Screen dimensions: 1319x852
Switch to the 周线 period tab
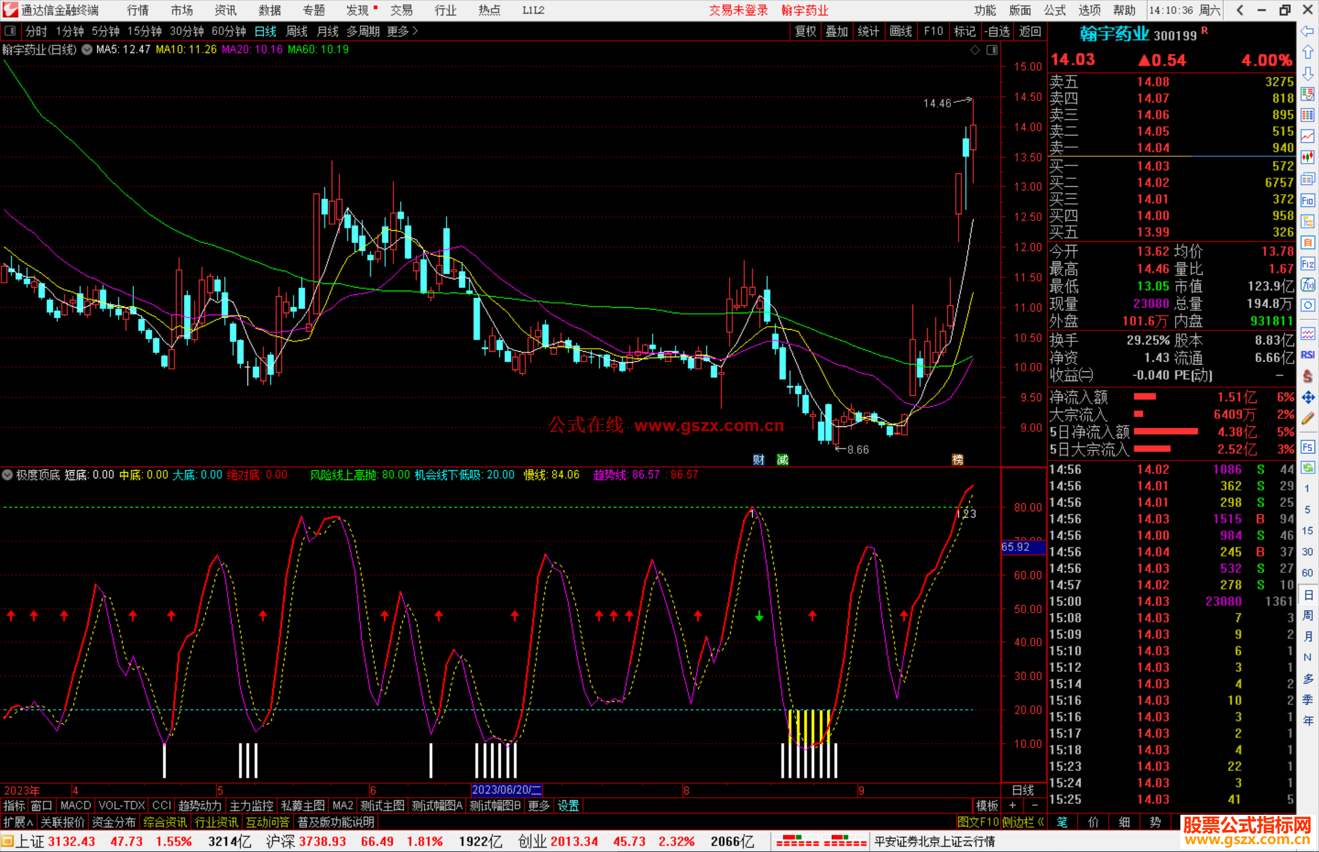click(x=297, y=31)
